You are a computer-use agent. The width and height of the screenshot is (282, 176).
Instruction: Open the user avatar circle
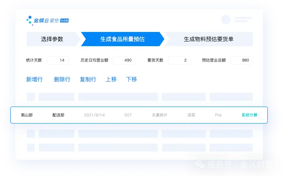point(226,19)
